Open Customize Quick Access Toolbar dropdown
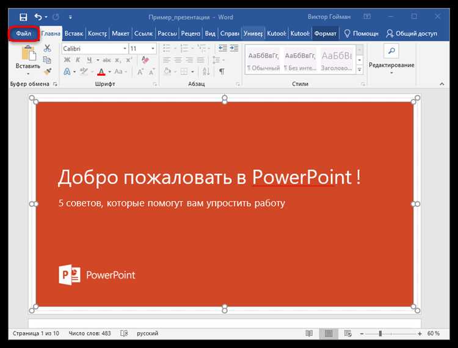Screen dimensions: 458x348 [70, 17]
